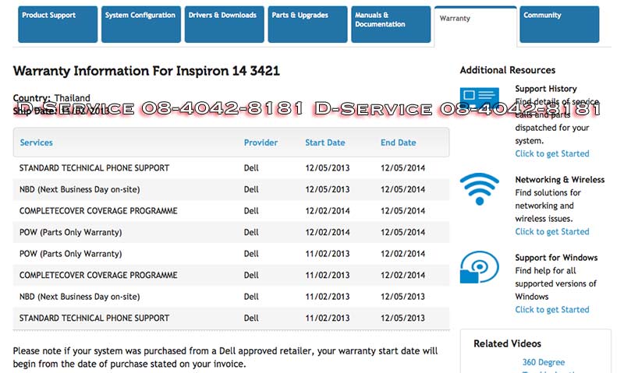
Task: Sort table by Provider column header
Action: (261, 143)
